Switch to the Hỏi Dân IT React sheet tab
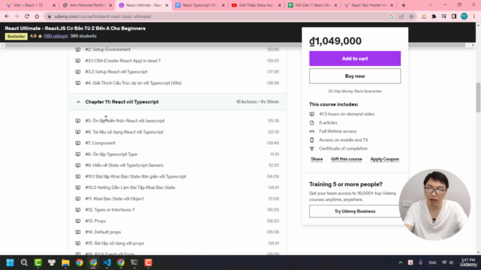This screenshot has height=270, width=481. pos(313,5)
